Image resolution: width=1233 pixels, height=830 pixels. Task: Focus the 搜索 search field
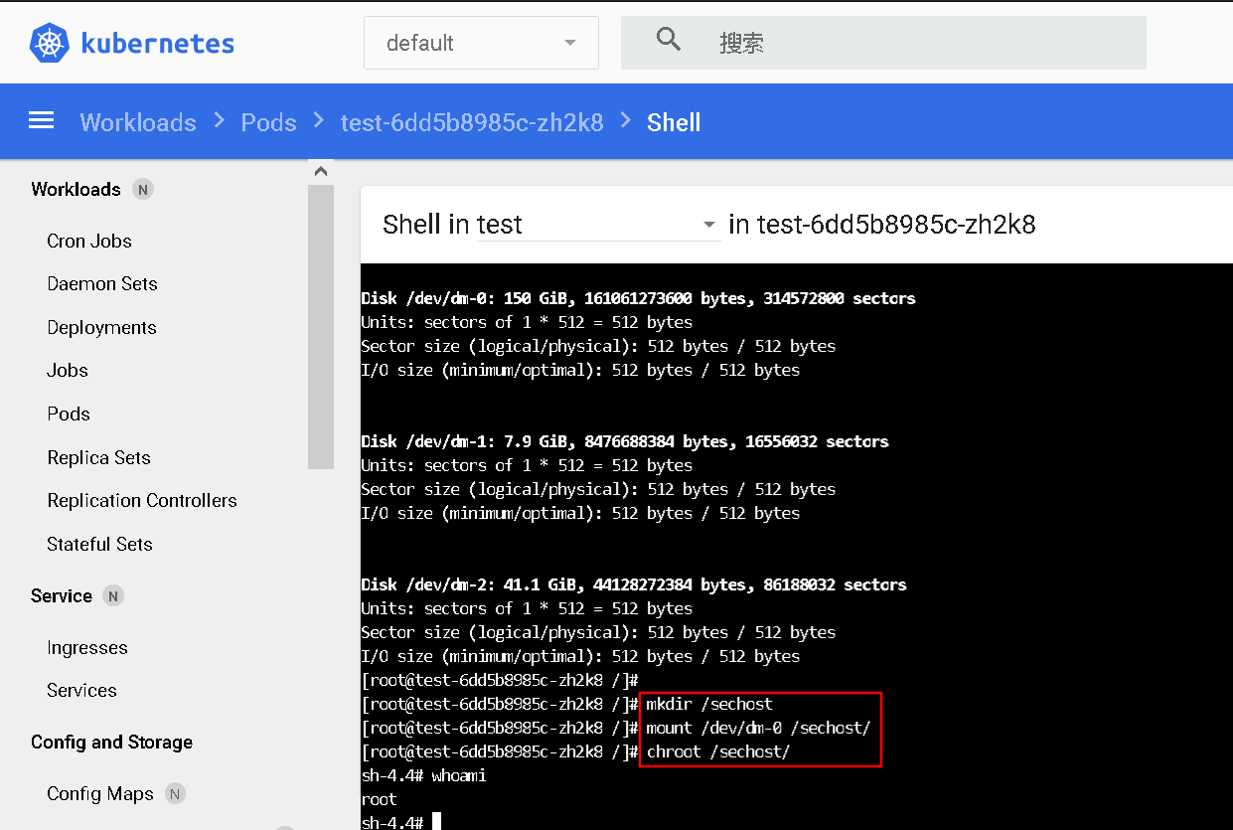coord(883,43)
